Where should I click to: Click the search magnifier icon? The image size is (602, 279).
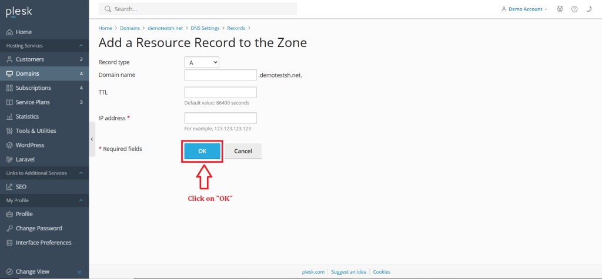108,9
